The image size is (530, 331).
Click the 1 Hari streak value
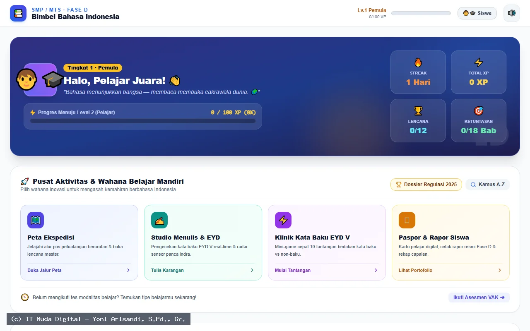click(418, 82)
